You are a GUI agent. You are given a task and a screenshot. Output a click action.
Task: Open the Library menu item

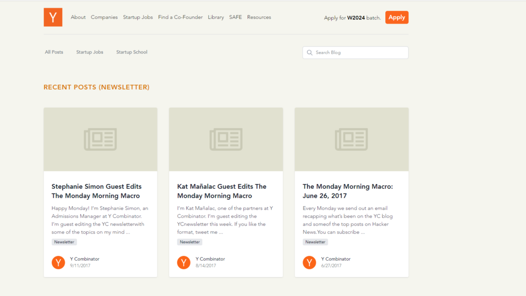click(x=216, y=17)
